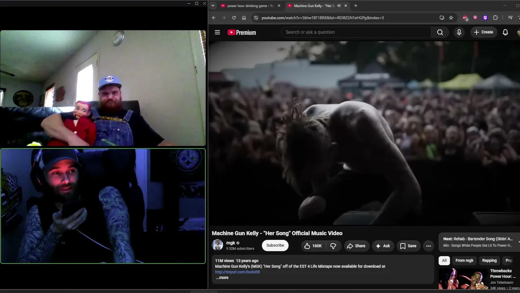Image resolution: width=520 pixels, height=293 pixels.
Task: Click the browser address bar URL
Action: [323, 17]
